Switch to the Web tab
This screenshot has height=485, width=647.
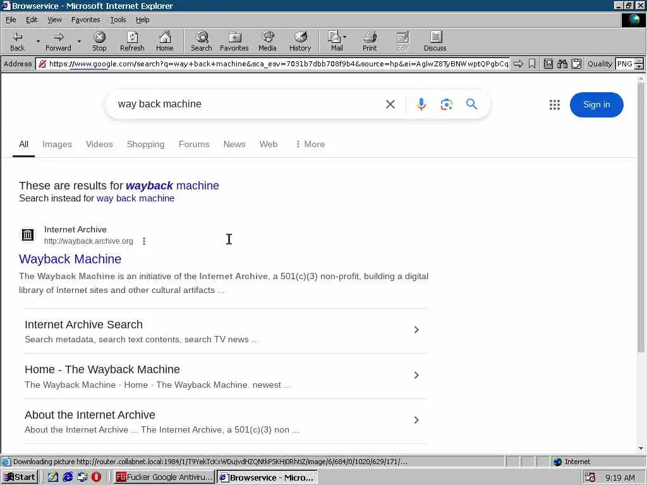click(268, 145)
